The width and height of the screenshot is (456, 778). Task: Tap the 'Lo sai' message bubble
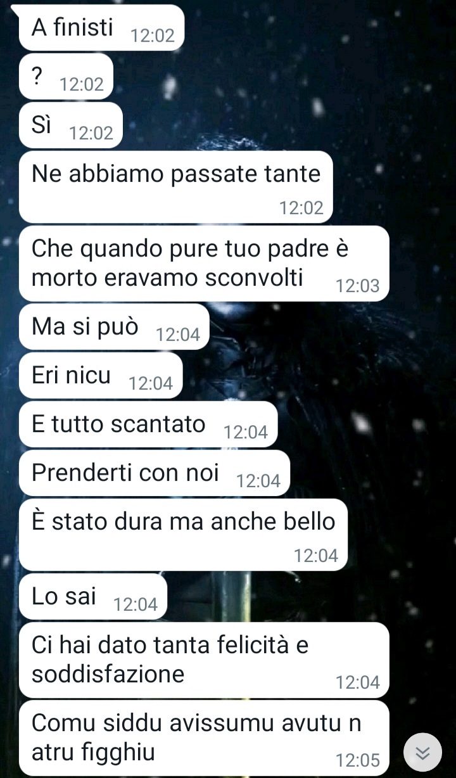93,596
